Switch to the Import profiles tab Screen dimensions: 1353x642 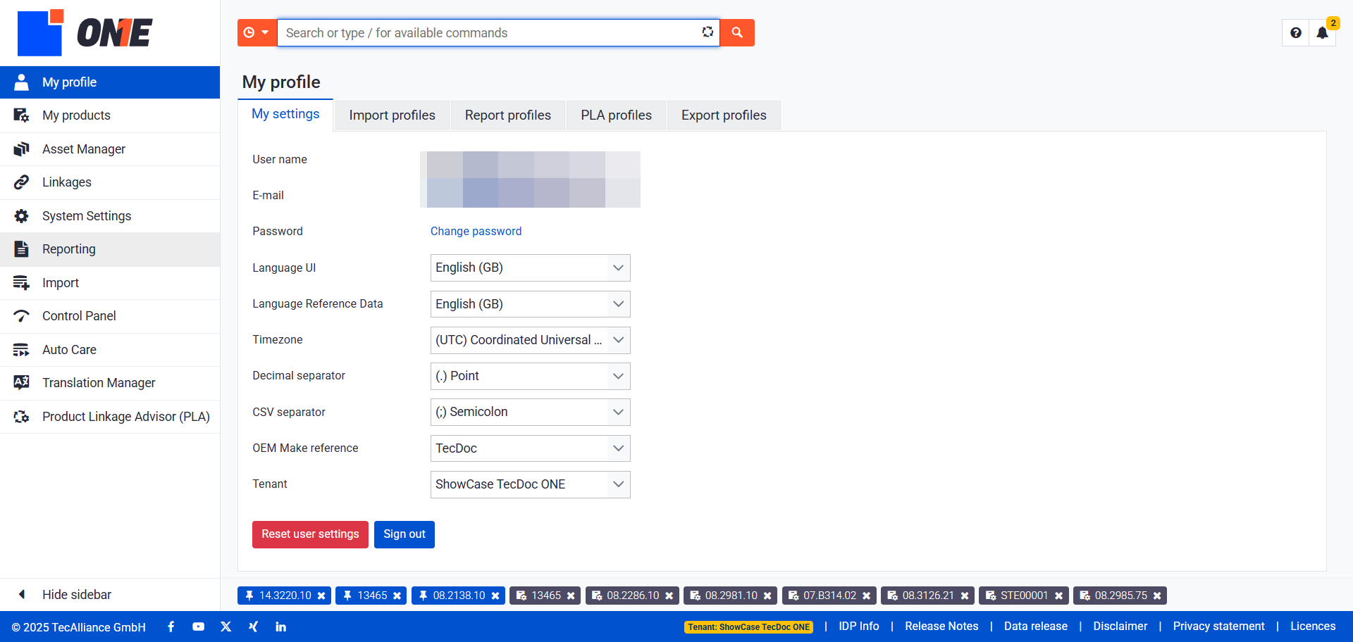click(392, 115)
